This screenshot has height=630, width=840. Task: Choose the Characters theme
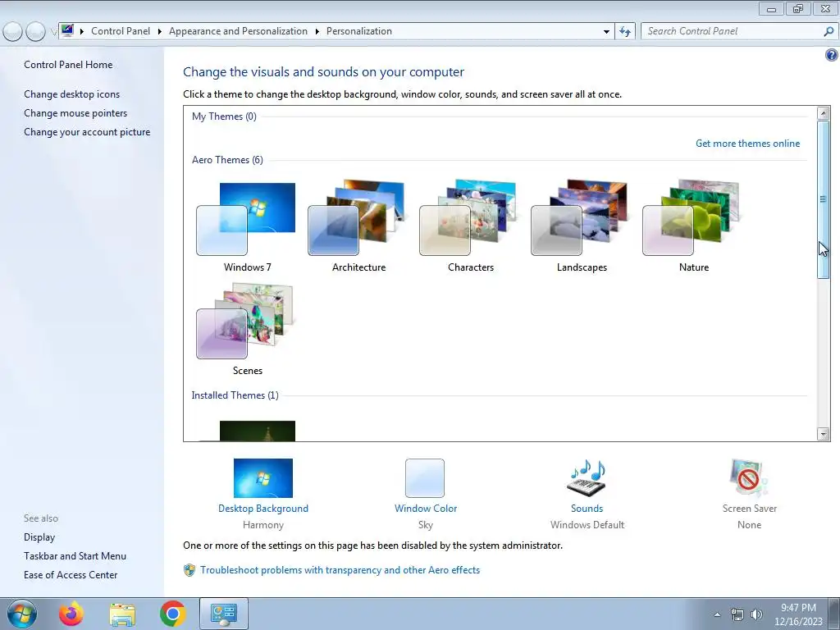tap(468, 217)
